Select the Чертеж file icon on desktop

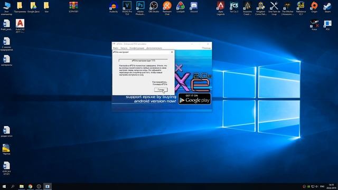[x=6, y=149]
